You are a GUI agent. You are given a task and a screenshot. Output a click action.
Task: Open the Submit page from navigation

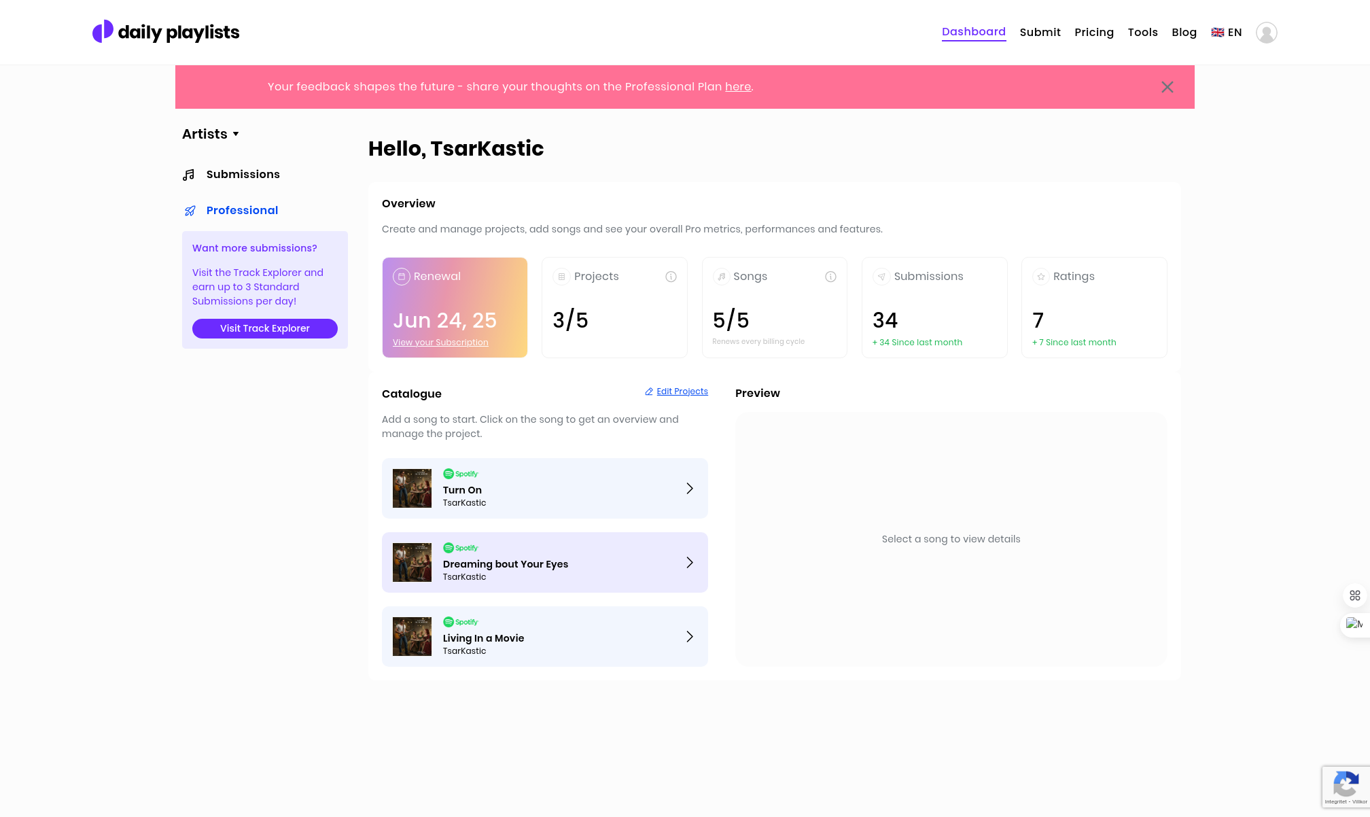(x=1040, y=33)
